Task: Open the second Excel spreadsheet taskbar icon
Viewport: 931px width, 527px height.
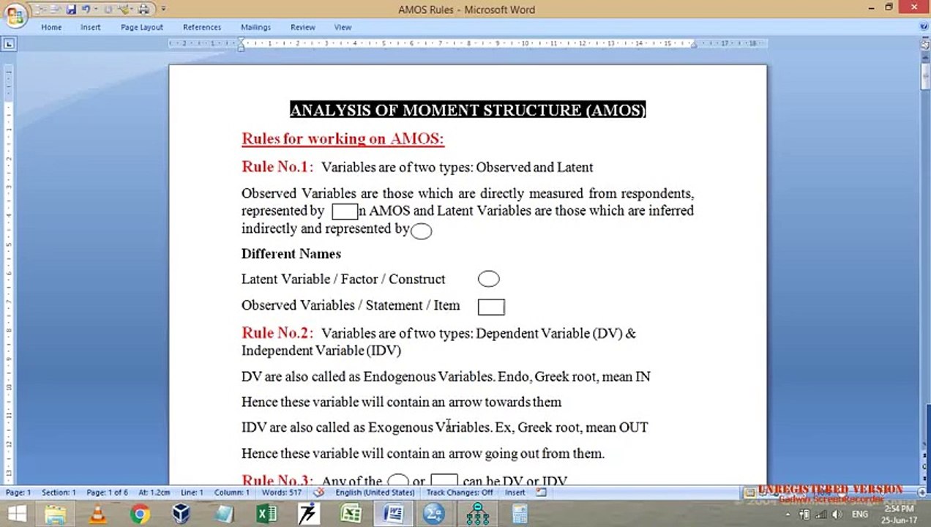Action: click(x=351, y=515)
